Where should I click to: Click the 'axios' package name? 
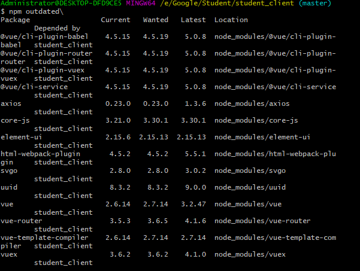coord(11,103)
